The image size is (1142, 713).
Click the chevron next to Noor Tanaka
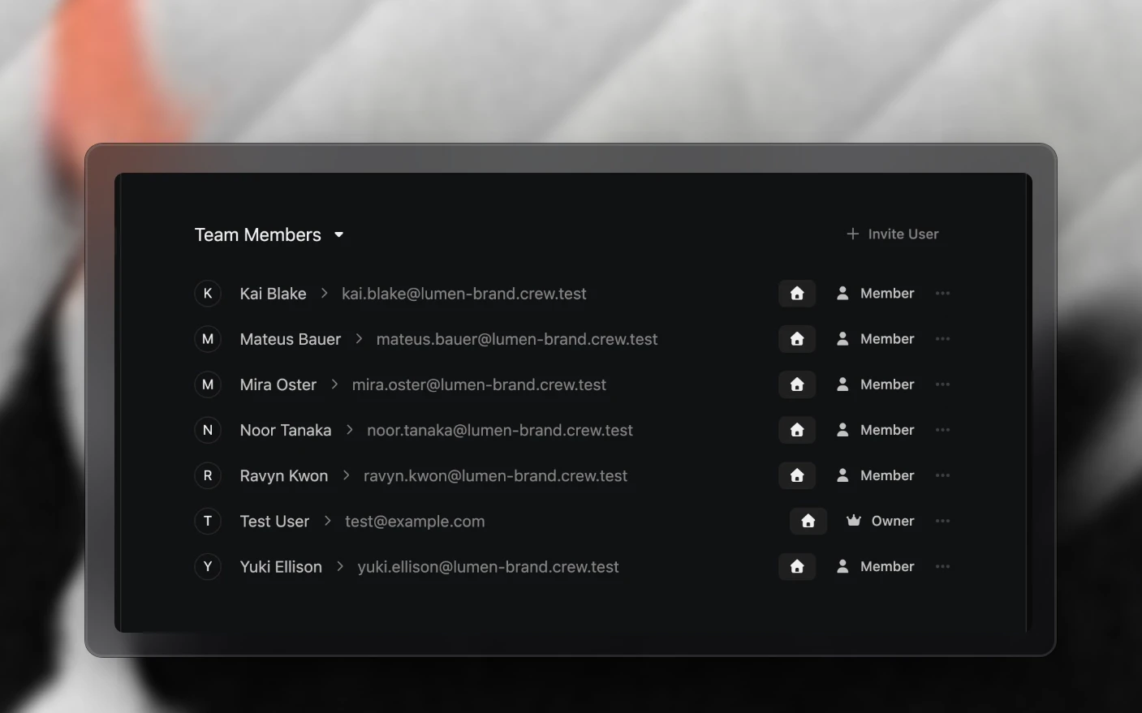(x=350, y=430)
